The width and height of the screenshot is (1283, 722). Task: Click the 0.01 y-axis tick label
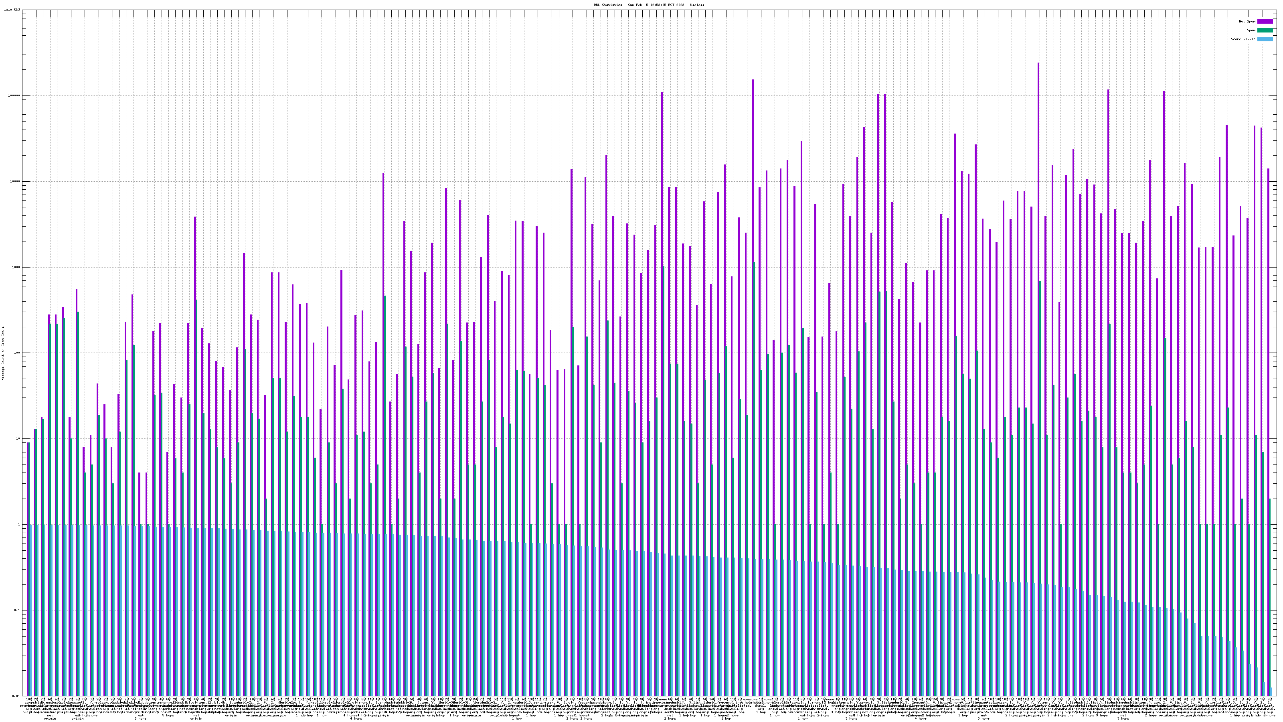(x=16, y=696)
